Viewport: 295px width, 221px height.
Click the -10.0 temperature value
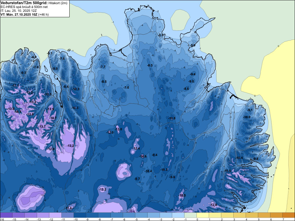247,117
